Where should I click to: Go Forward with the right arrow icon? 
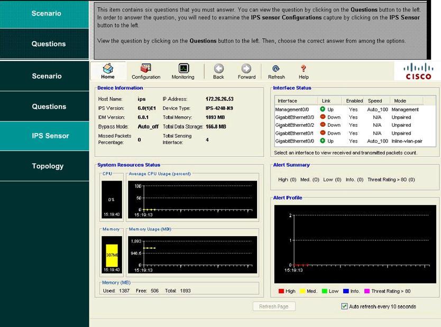[x=246, y=69]
